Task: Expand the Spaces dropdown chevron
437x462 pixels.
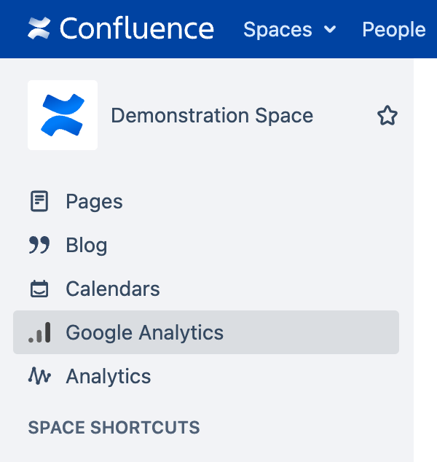Action: click(330, 30)
